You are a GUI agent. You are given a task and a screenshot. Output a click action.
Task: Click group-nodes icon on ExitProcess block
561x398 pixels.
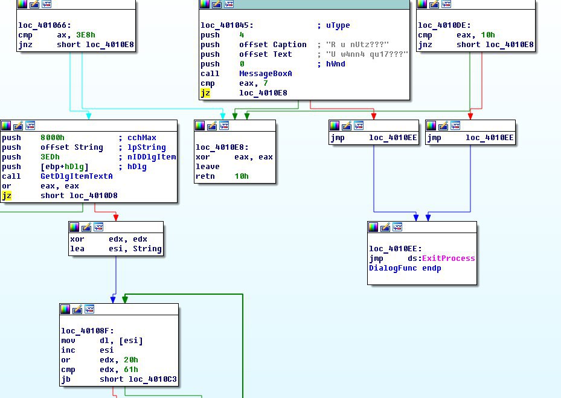tap(397, 227)
